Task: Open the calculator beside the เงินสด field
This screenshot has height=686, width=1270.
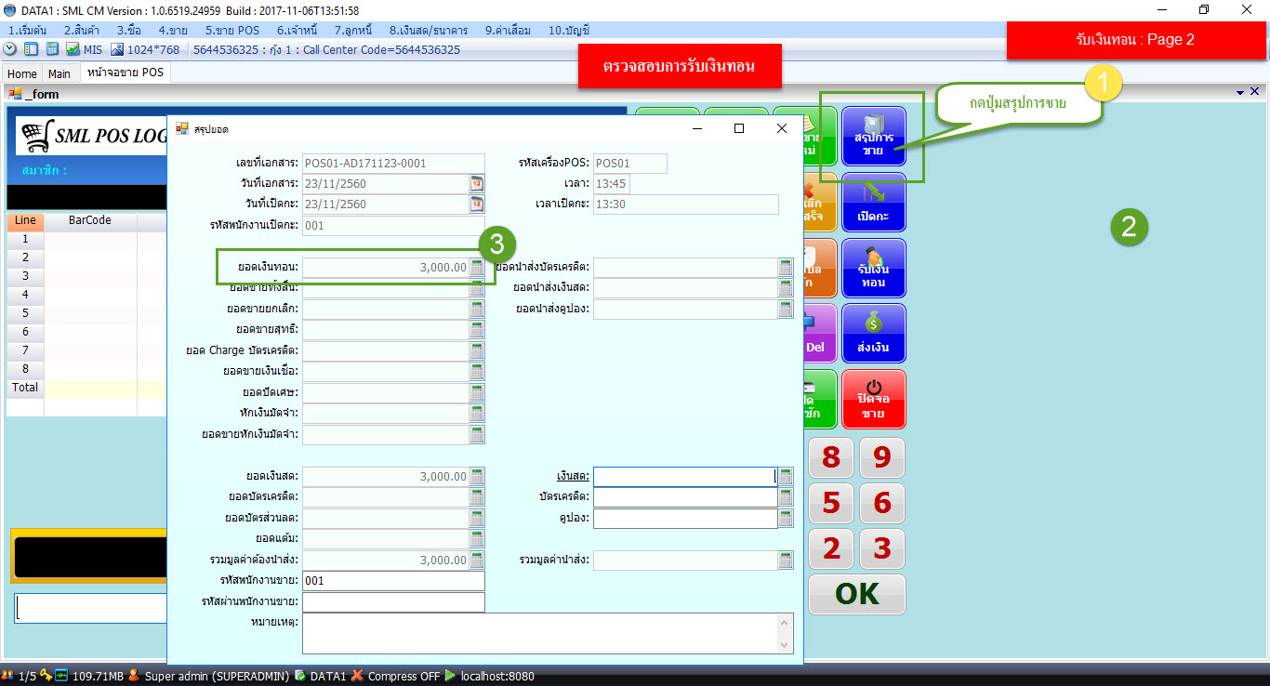Action: [x=786, y=476]
